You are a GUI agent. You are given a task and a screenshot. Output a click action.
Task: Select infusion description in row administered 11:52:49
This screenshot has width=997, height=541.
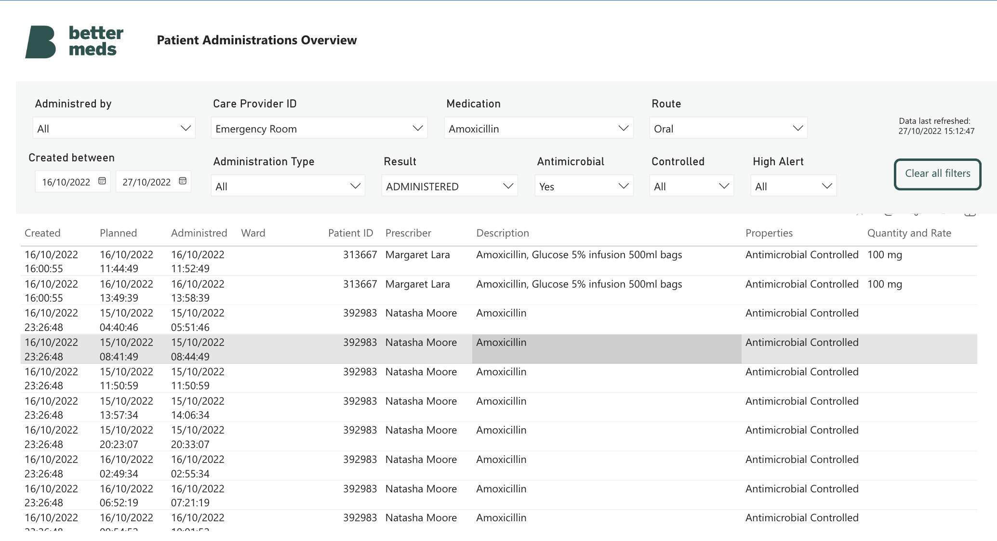(x=579, y=255)
